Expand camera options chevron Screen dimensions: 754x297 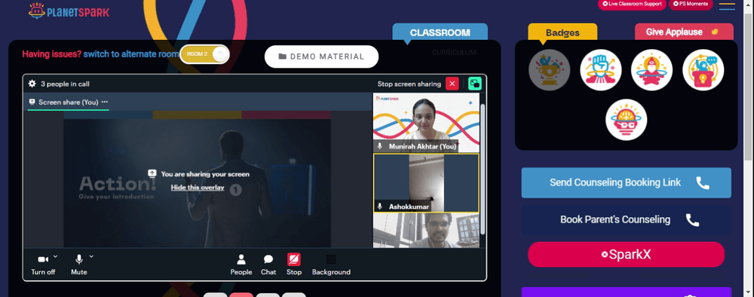click(x=55, y=256)
